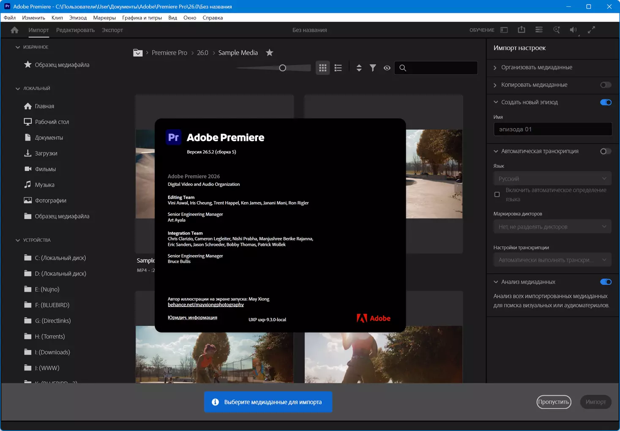
Task: Open the workspaces layout icon
Action: pyautogui.click(x=504, y=30)
